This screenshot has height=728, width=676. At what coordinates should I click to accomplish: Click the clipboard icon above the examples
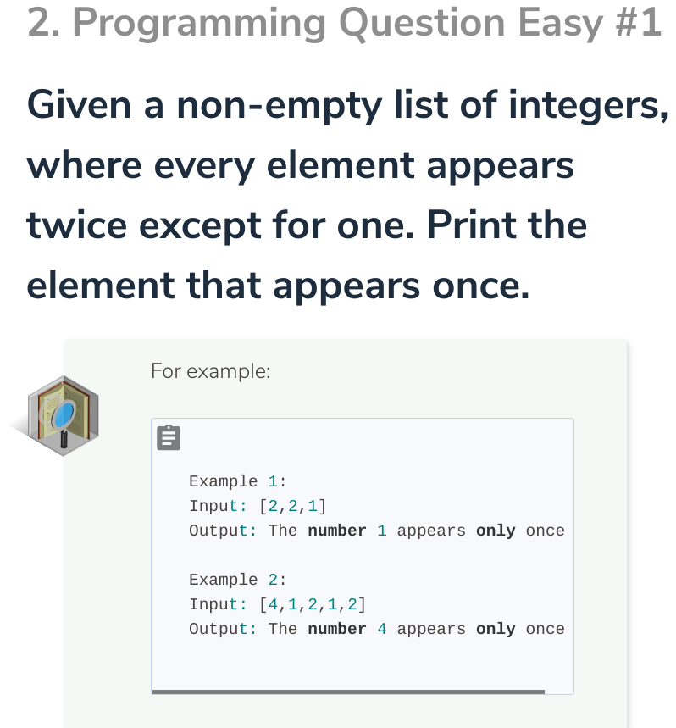point(169,437)
